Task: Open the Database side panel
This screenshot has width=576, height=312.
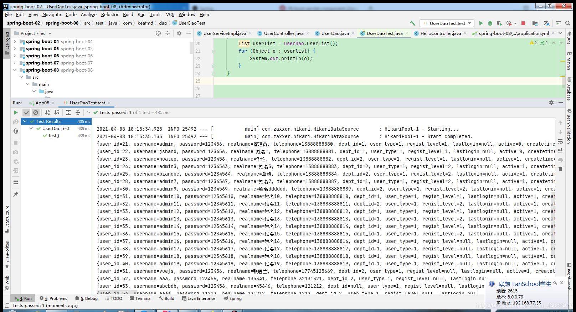Action: (569, 89)
